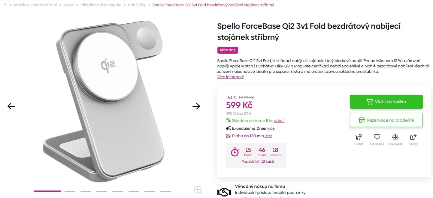
Task: Add product to Oblíbené favorites
Action: point(377,137)
